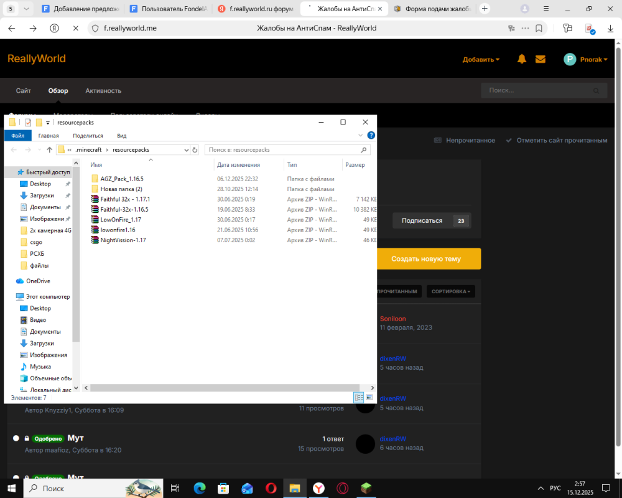
Task: Select the AGZ_Pack_1.16.5 folder
Action: click(x=122, y=179)
